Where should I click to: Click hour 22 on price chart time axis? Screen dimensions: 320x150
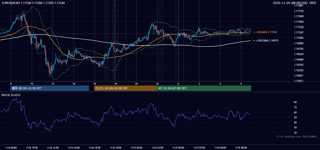[x=157, y=83]
